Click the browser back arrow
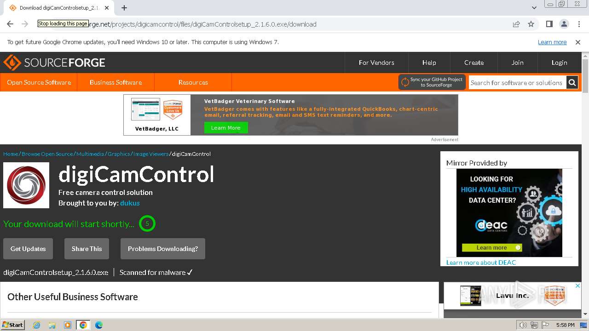 10,24
